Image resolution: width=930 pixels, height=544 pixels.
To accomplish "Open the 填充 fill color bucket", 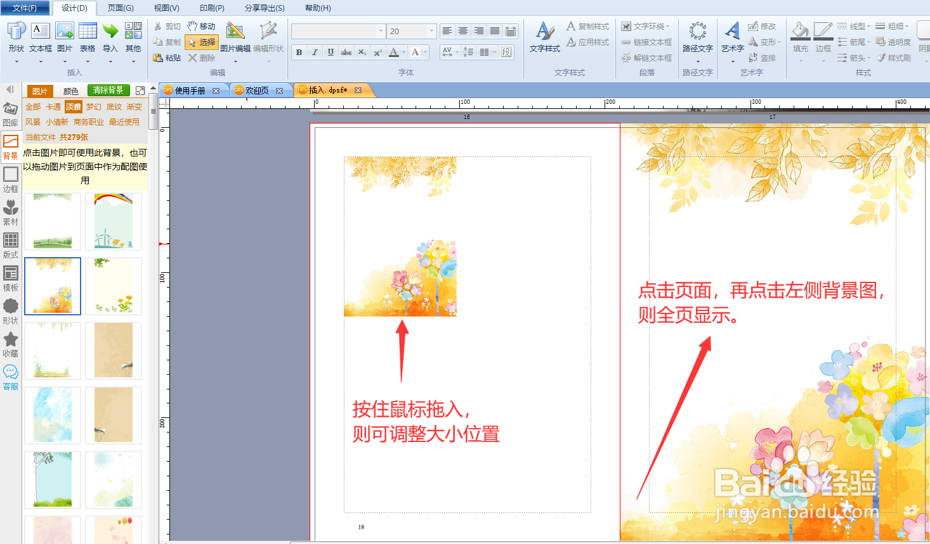I will (x=801, y=38).
